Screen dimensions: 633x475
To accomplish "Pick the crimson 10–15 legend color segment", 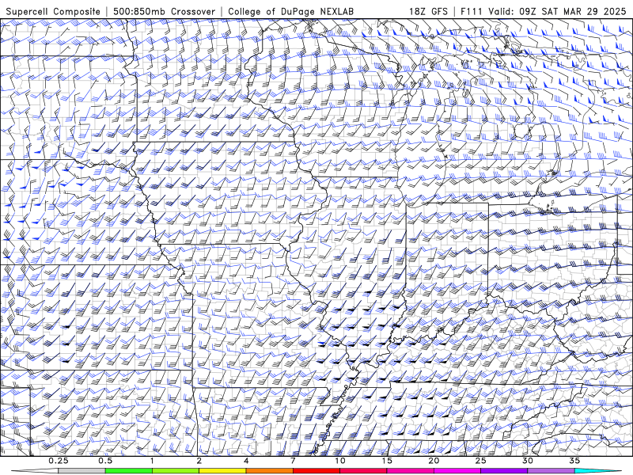I will pyautogui.click(x=363, y=471).
